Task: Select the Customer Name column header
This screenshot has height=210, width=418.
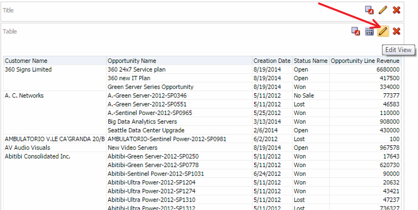Action: point(26,61)
